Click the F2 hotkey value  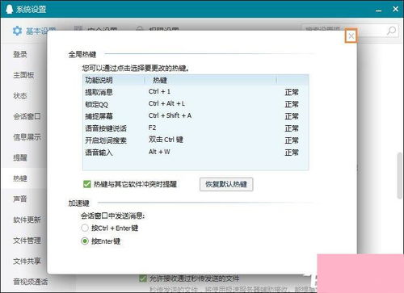coord(152,128)
